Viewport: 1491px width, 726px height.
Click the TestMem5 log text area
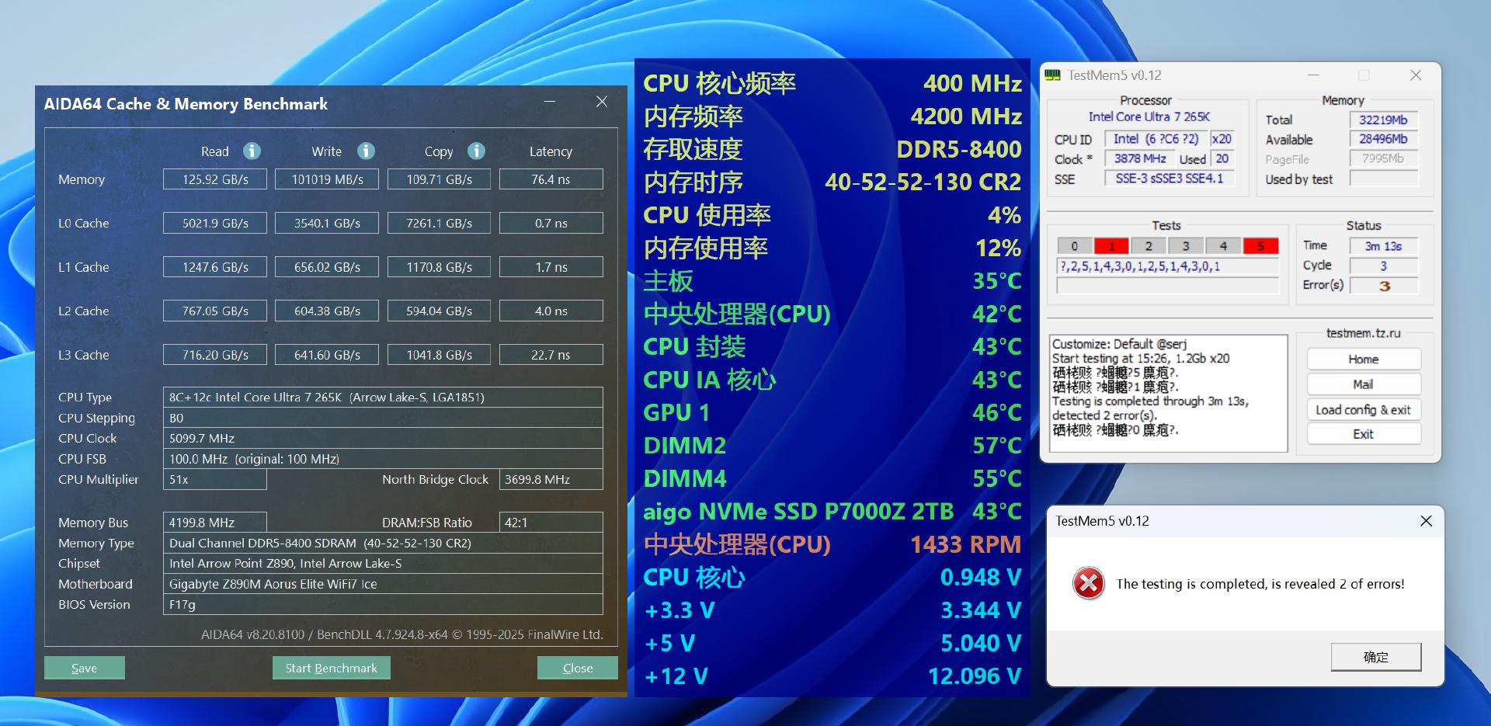point(1168,394)
